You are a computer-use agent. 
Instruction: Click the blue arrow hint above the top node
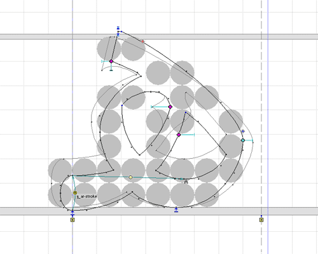click(118, 28)
